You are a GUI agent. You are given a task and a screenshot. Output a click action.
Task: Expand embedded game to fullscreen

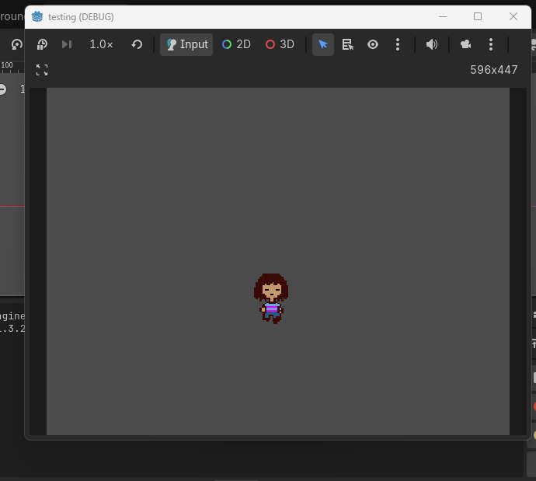(x=42, y=70)
